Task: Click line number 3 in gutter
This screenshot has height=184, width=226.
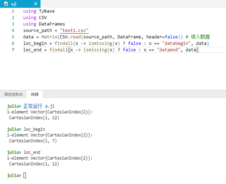Action: [13, 24]
